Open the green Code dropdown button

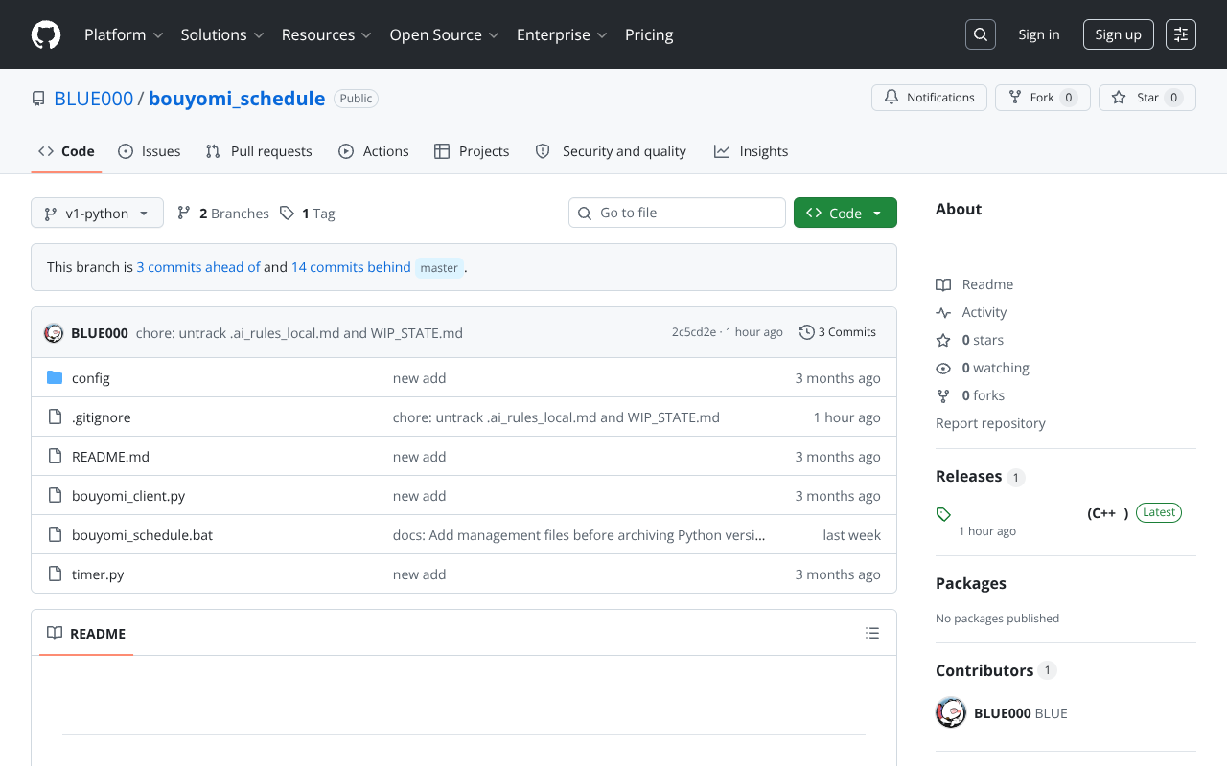coord(845,213)
